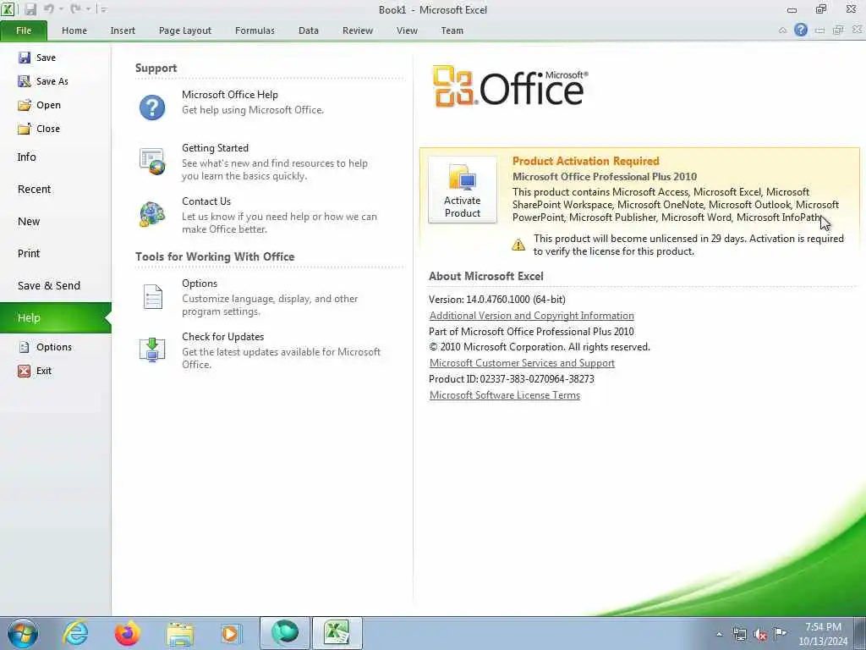Screen dimensions: 866x650
Task: Select the Help section in sidebar
Action: coord(55,318)
